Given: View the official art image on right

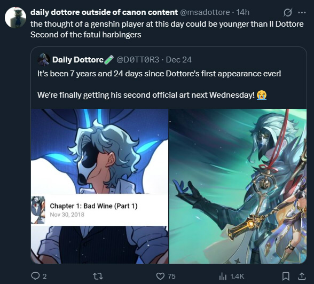Looking at the screenshot, I should click(238, 186).
